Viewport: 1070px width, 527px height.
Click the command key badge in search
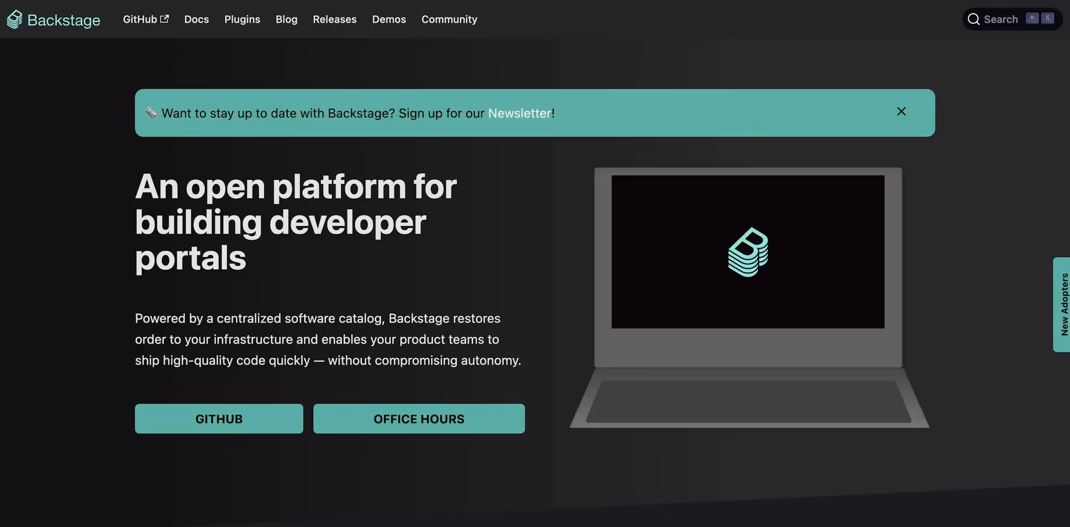pyautogui.click(x=1032, y=18)
